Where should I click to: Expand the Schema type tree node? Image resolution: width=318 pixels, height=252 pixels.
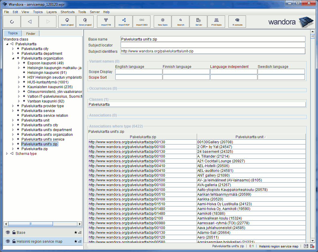pyautogui.click(x=7, y=153)
